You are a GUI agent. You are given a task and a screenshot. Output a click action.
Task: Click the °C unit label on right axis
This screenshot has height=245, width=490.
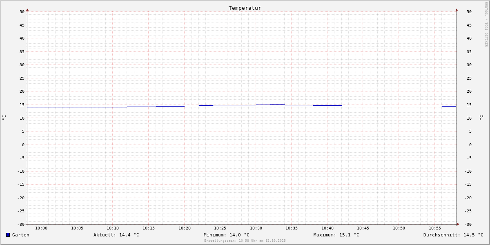pyautogui.click(x=481, y=117)
